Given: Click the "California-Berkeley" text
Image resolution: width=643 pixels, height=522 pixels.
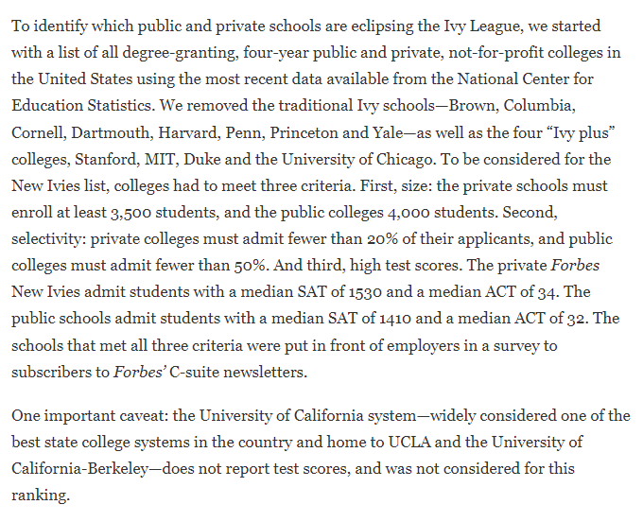Looking at the screenshot, I should pyautogui.click(x=80, y=469).
